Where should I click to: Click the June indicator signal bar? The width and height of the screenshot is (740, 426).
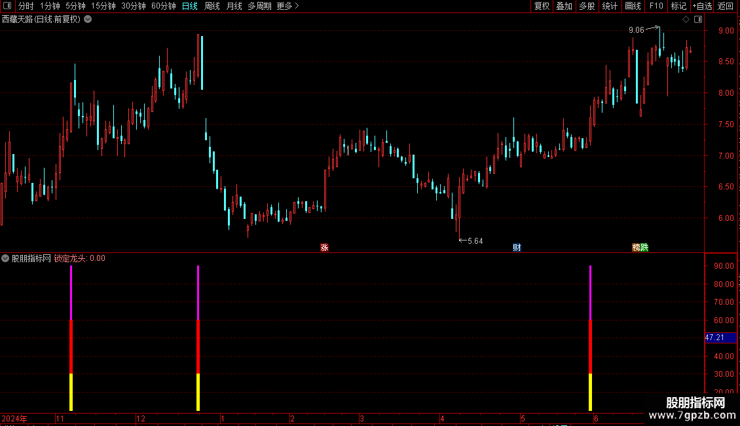[x=591, y=338]
